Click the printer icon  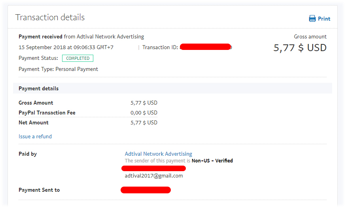click(x=312, y=19)
